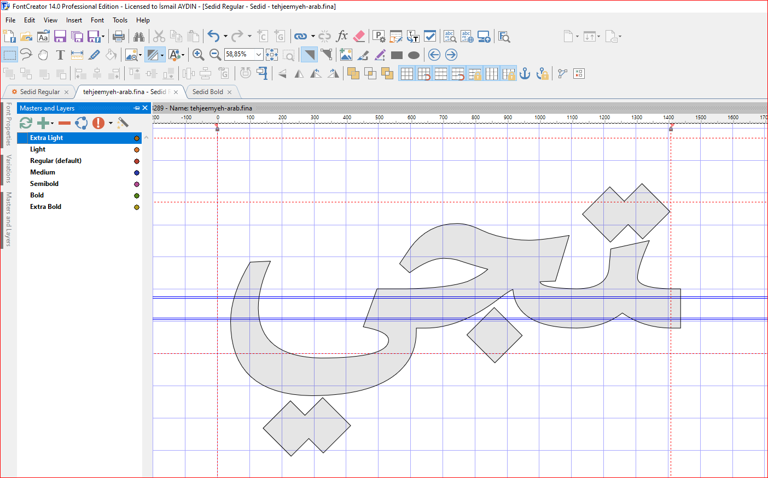Toggle the rectangle selection mode
The height and width of the screenshot is (478, 768).
coord(9,55)
